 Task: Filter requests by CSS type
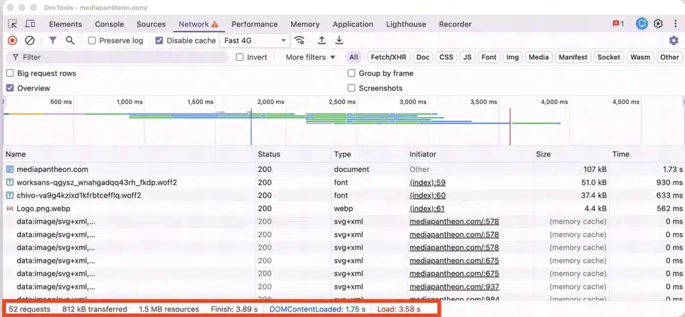click(446, 57)
